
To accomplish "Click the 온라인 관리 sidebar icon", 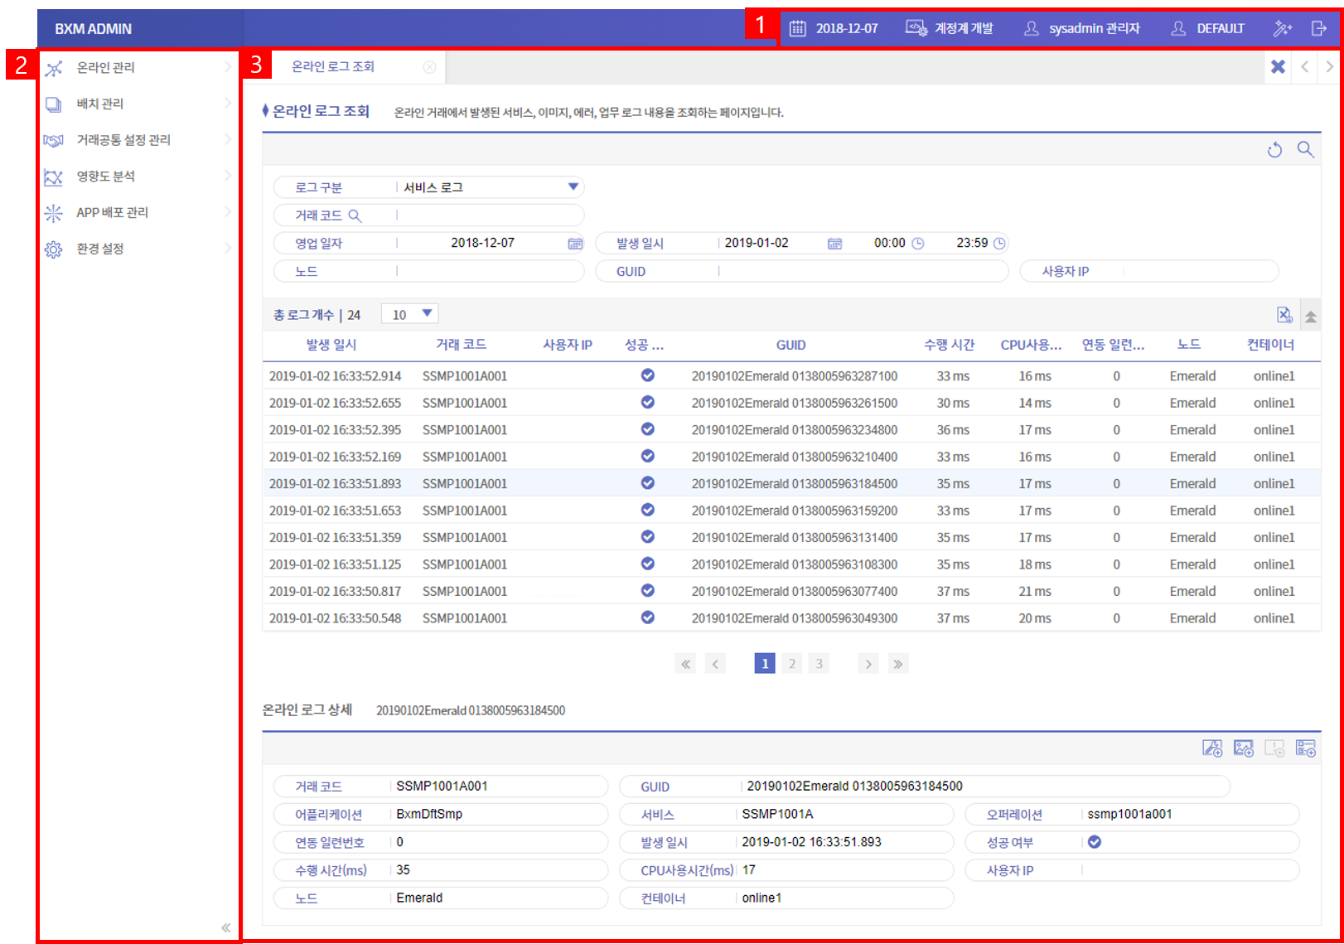I will [53, 68].
